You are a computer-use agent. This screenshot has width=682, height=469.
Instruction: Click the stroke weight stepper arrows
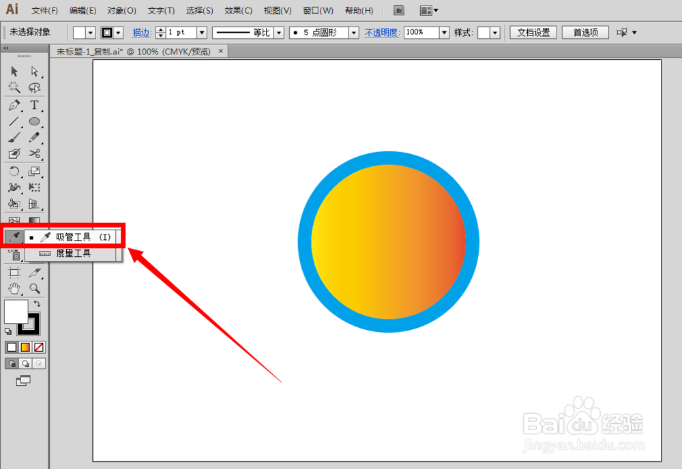click(160, 33)
